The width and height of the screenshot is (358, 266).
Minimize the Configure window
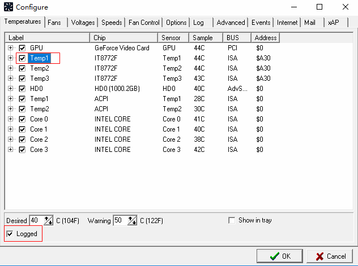[x=294, y=7]
